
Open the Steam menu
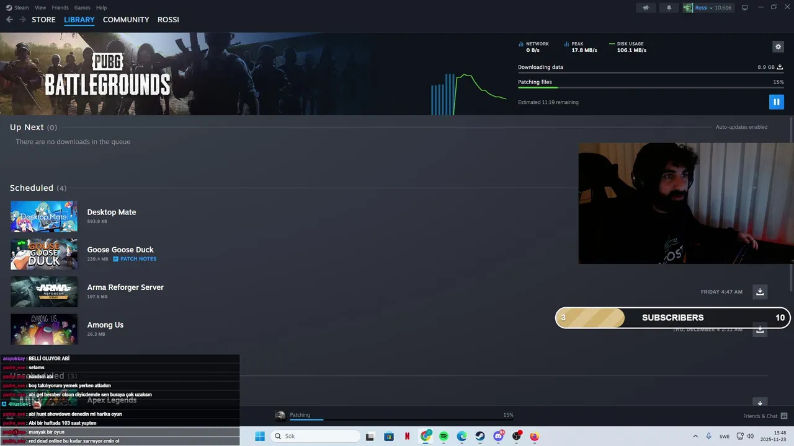tap(18, 7)
